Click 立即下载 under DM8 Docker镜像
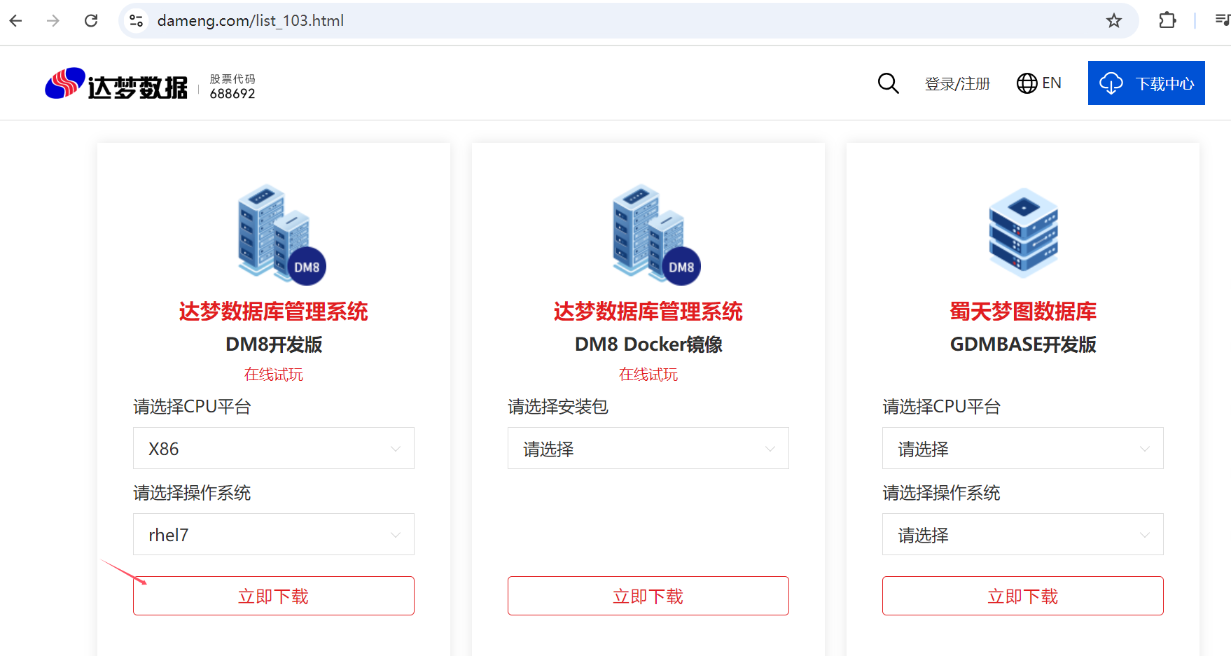 [x=648, y=596]
